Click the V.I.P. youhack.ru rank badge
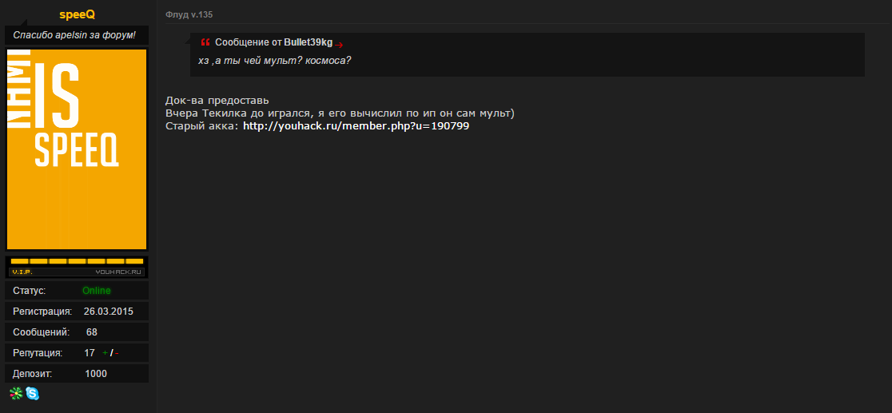This screenshot has height=413, width=892. click(77, 266)
